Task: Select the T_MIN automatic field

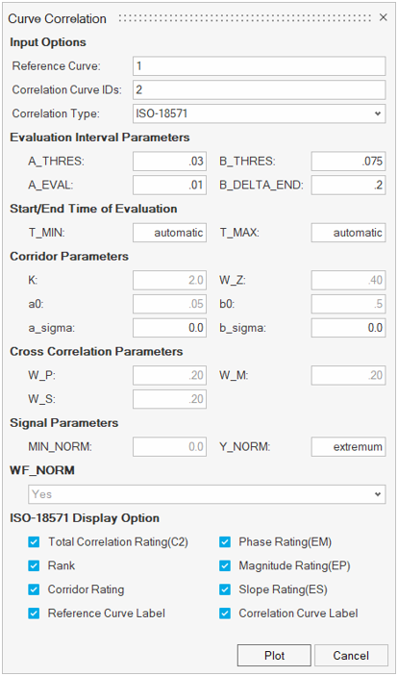Action: tap(169, 233)
